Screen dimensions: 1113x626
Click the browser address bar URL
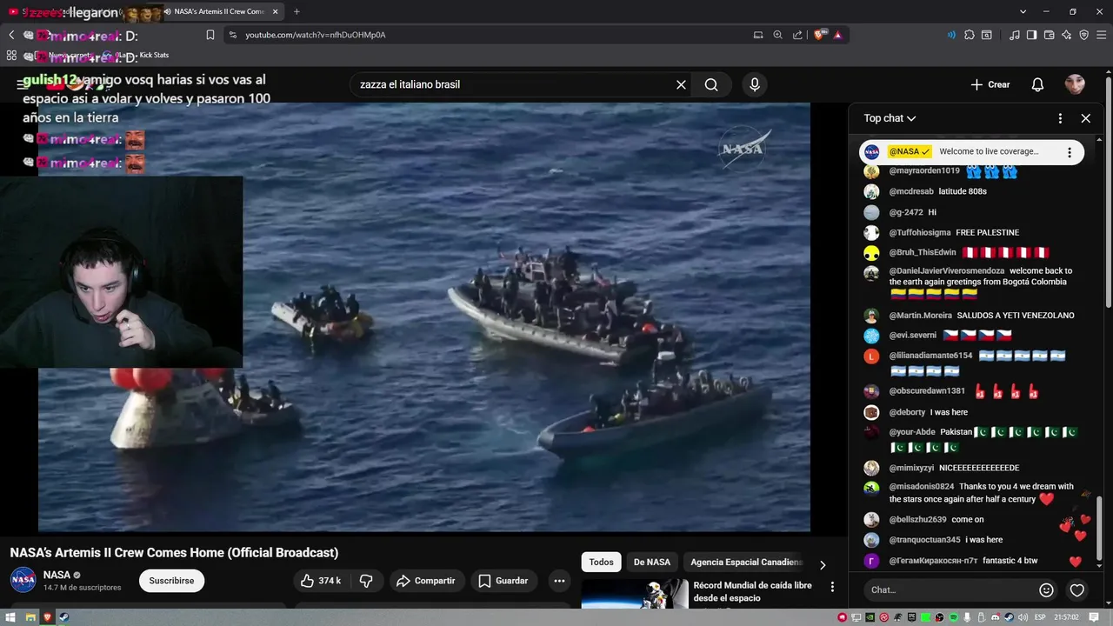click(x=315, y=35)
